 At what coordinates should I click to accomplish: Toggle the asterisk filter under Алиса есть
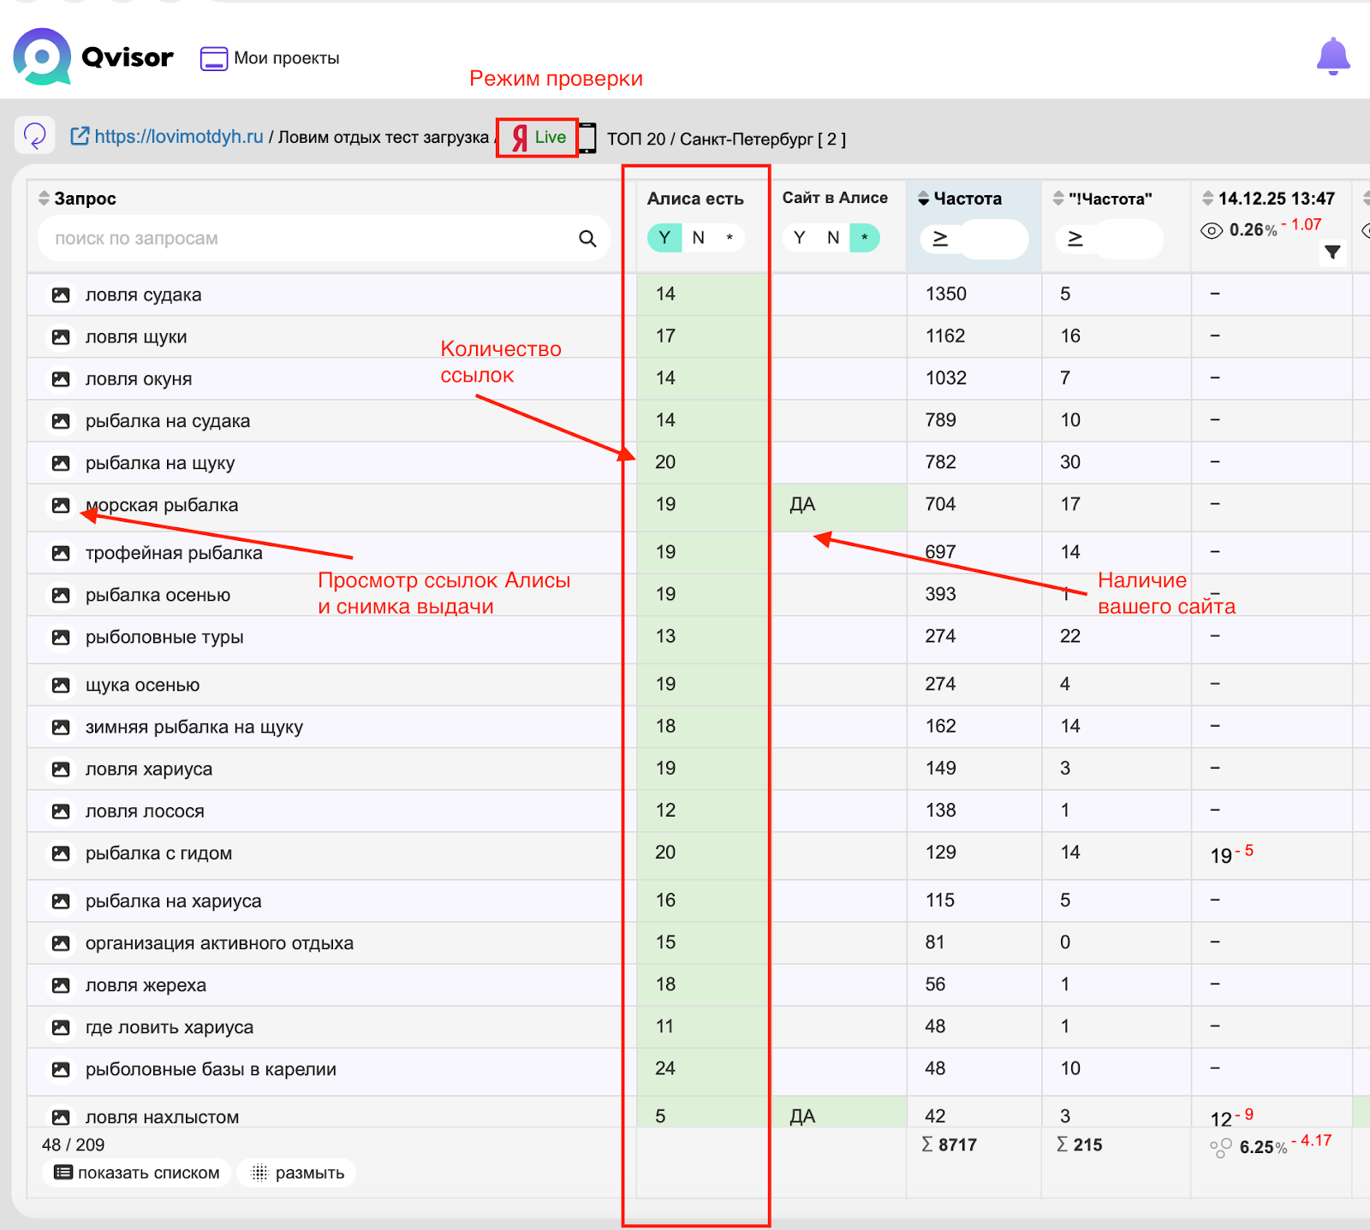730,238
